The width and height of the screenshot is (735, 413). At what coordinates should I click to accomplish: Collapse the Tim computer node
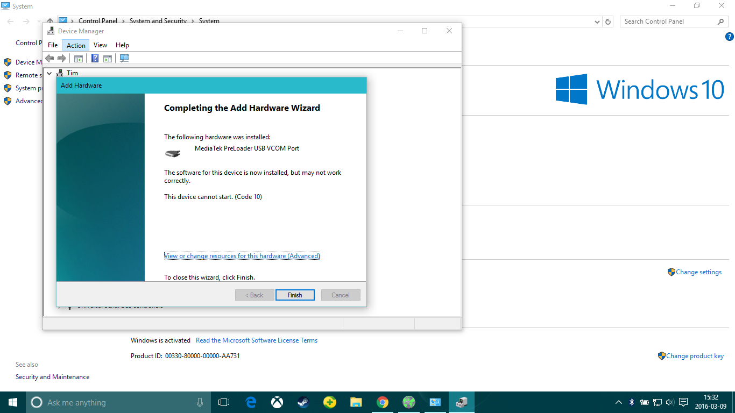[49, 73]
